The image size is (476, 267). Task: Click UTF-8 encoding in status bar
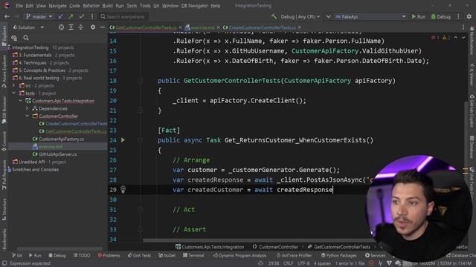tap(303, 263)
